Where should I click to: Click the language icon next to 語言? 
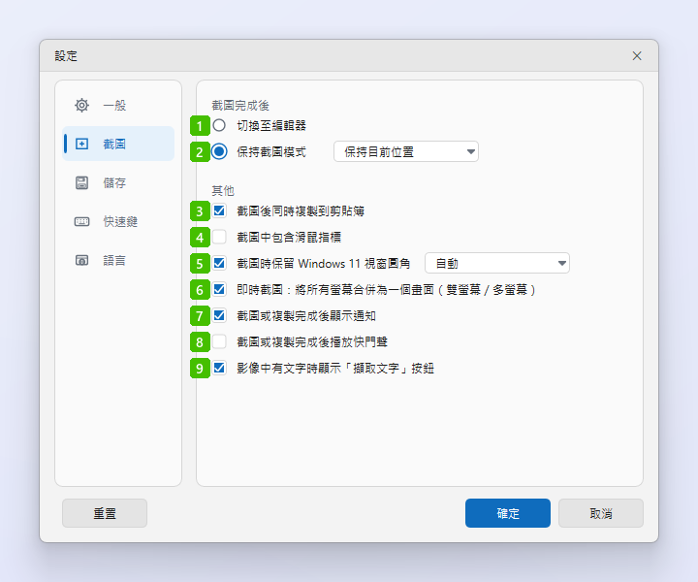click(x=81, y=260)
